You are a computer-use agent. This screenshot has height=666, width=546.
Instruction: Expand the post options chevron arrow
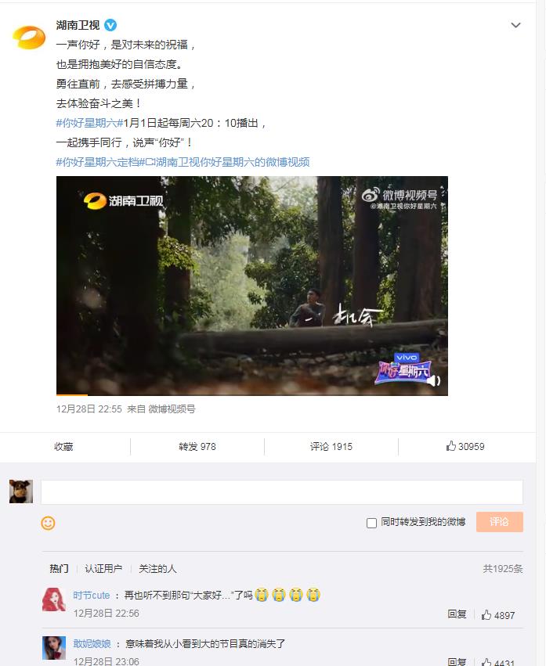coord(515,26)
